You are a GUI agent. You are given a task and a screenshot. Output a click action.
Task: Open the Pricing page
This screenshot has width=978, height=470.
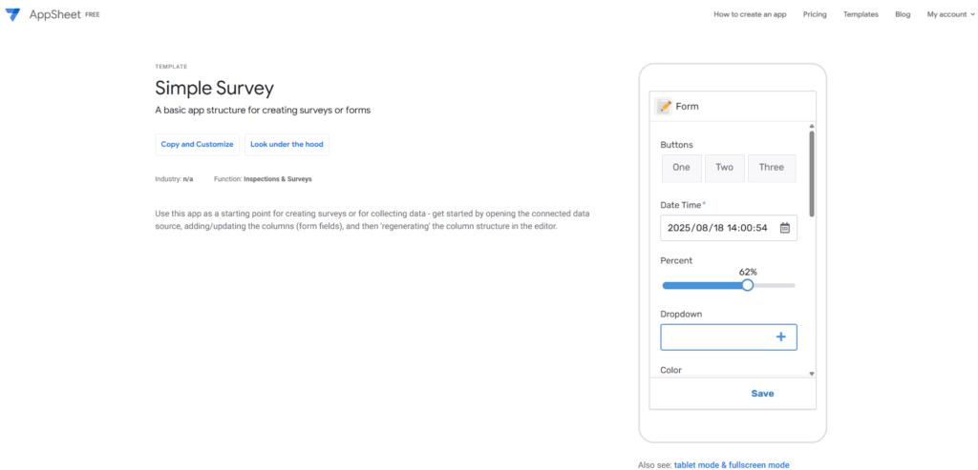815,14
